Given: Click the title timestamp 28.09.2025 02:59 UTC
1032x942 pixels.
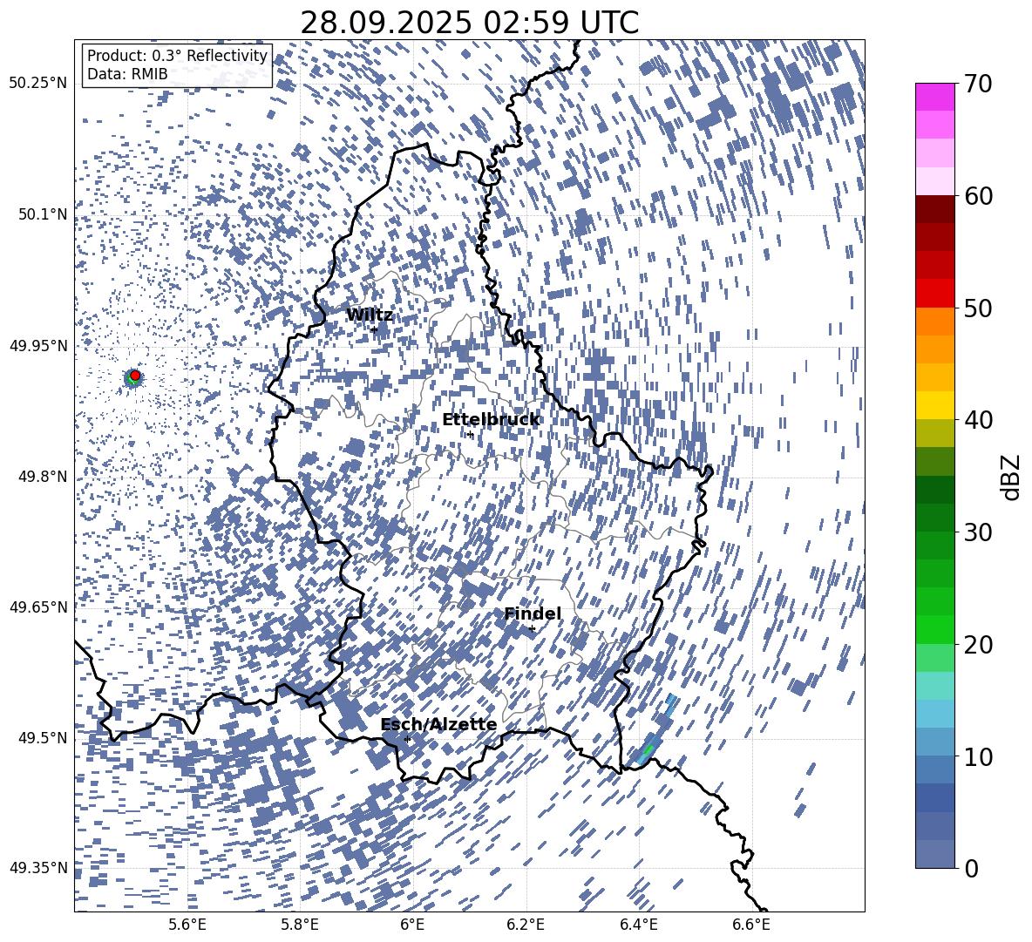Looking at the screenshot, I should tap(469, 23).
